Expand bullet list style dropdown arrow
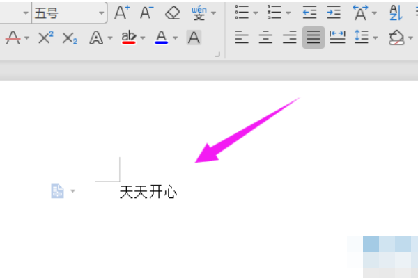 coord(256,13)
